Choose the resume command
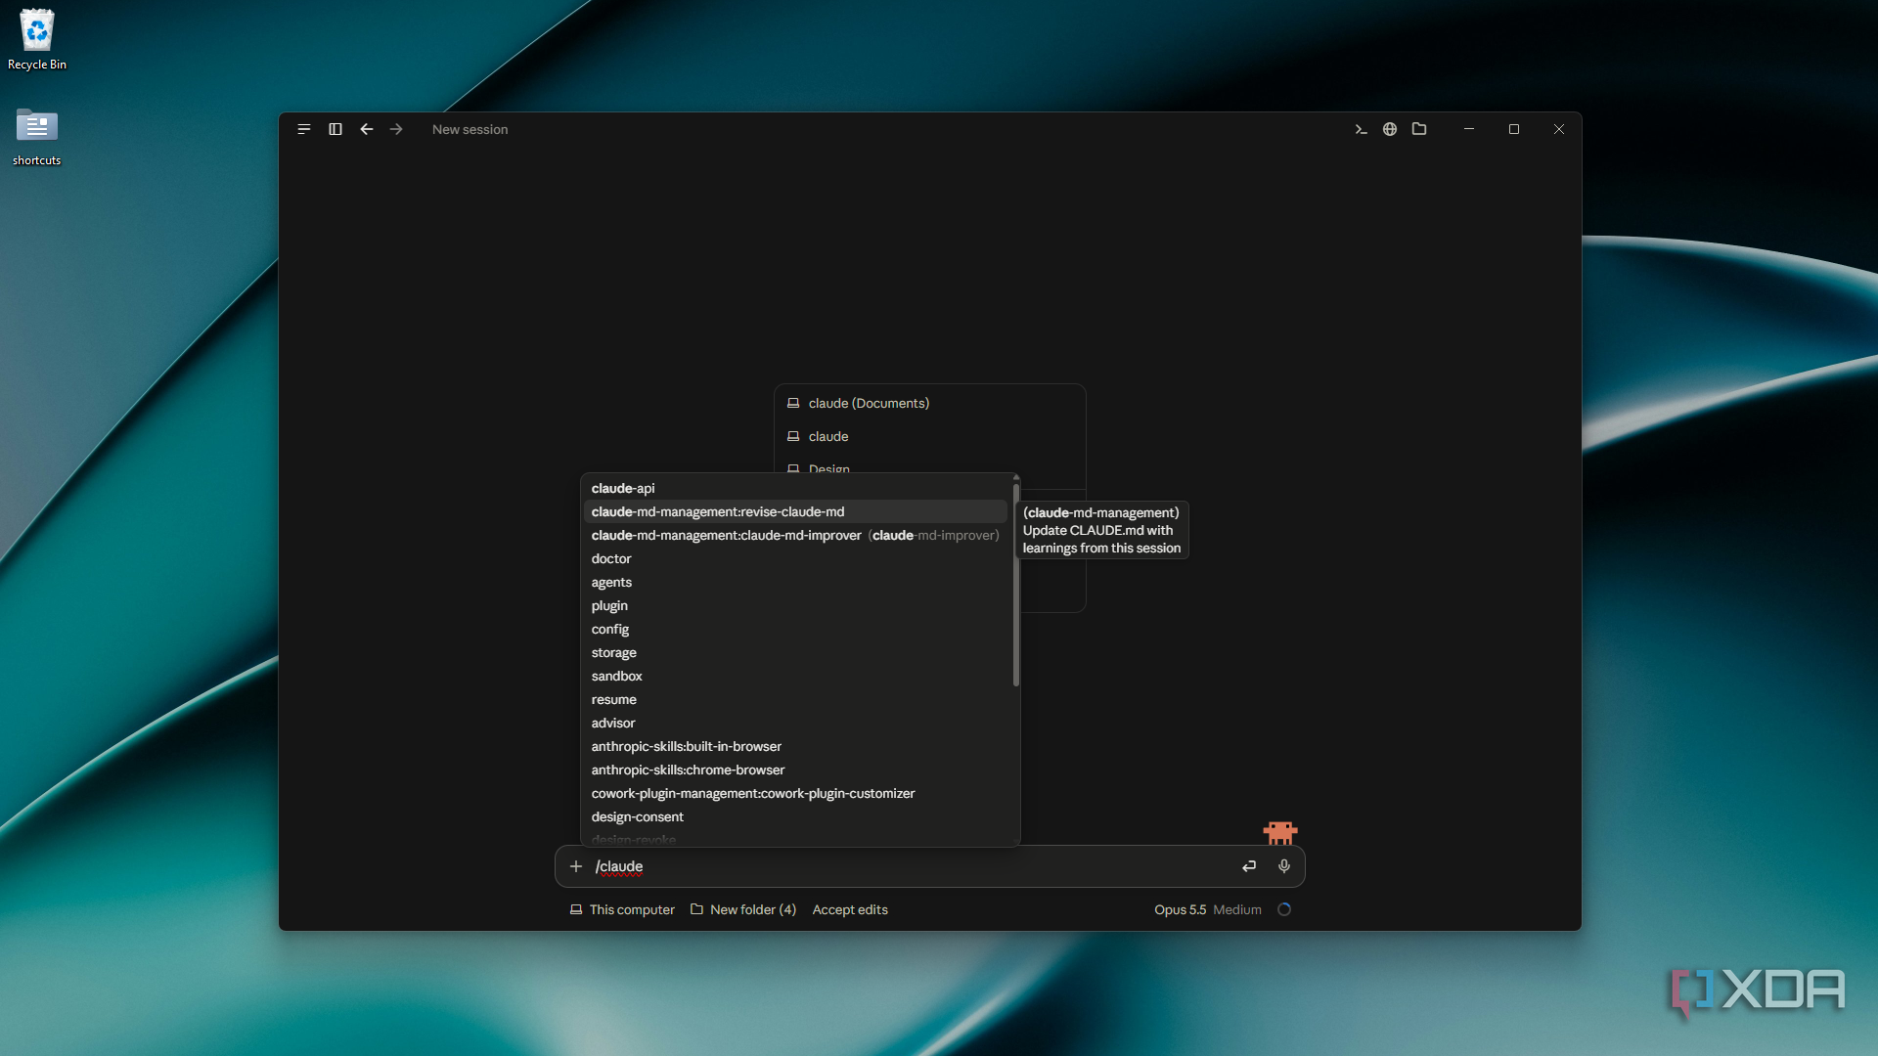 [x=795, y=699]
